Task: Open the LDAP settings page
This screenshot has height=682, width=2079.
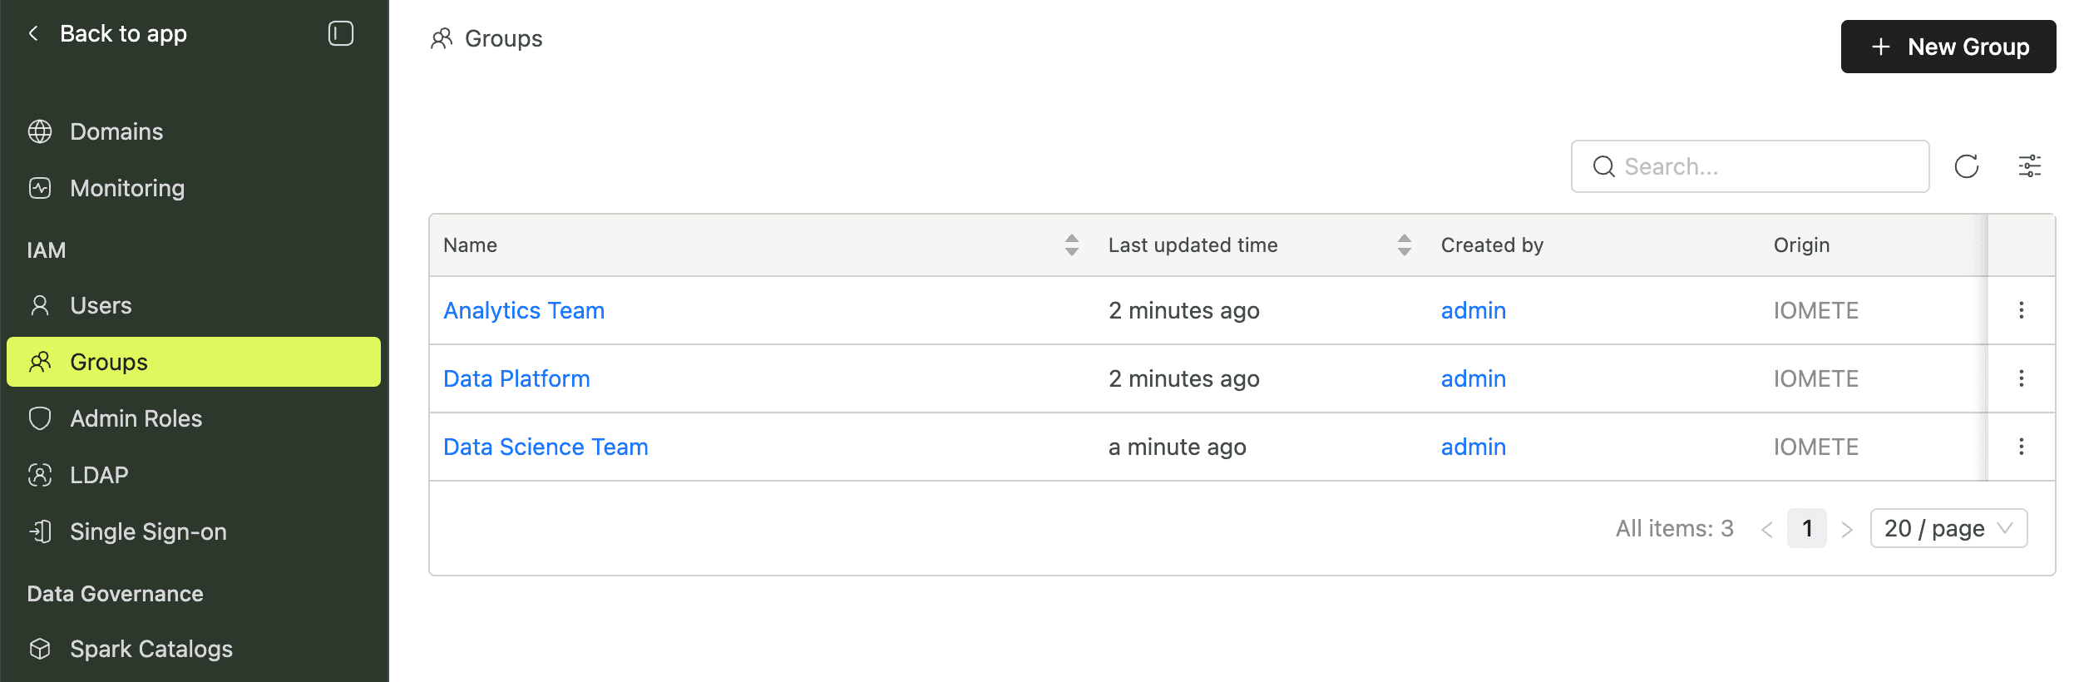Action: tap(99, 475)
